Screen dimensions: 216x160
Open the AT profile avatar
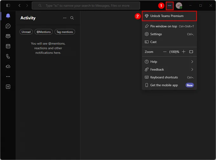pyautogui.click(x=179, y=6)
